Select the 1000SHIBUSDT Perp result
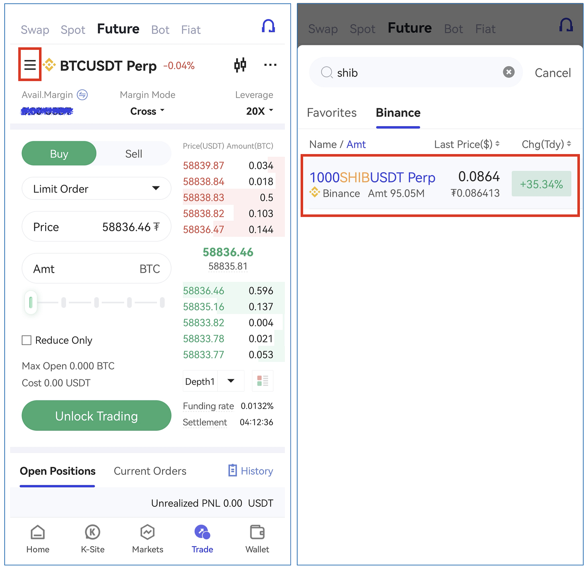The image size is (587, 570). tap(440, 185)
